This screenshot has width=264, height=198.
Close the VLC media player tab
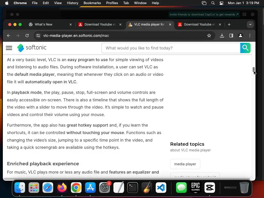pyautogui.click(x=170, y=24)
